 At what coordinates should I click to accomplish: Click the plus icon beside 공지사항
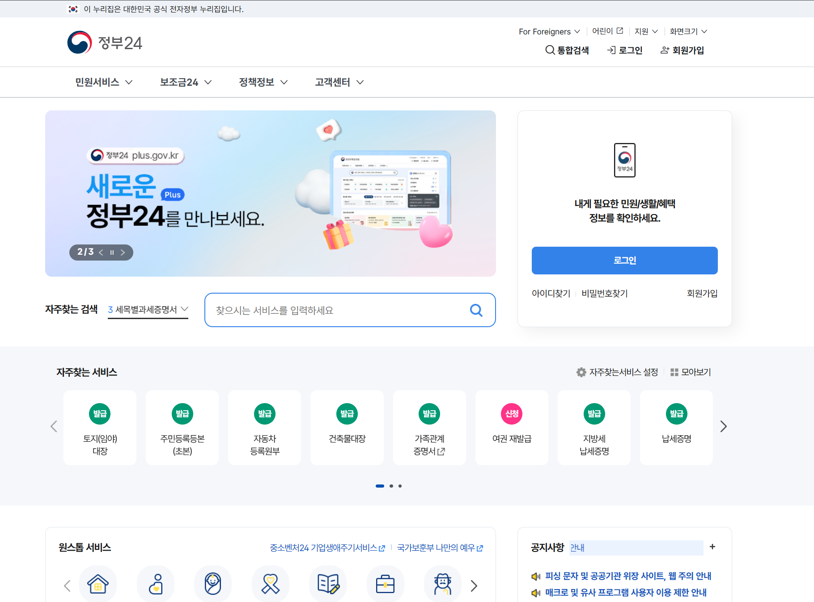[x=712, y=547]
